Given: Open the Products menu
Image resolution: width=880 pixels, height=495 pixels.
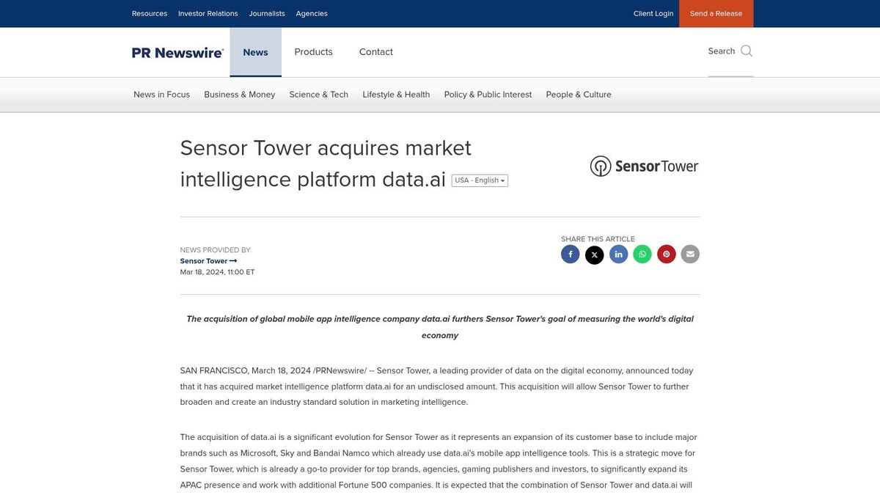Looking at the screenshot, I should click(313, 51).
